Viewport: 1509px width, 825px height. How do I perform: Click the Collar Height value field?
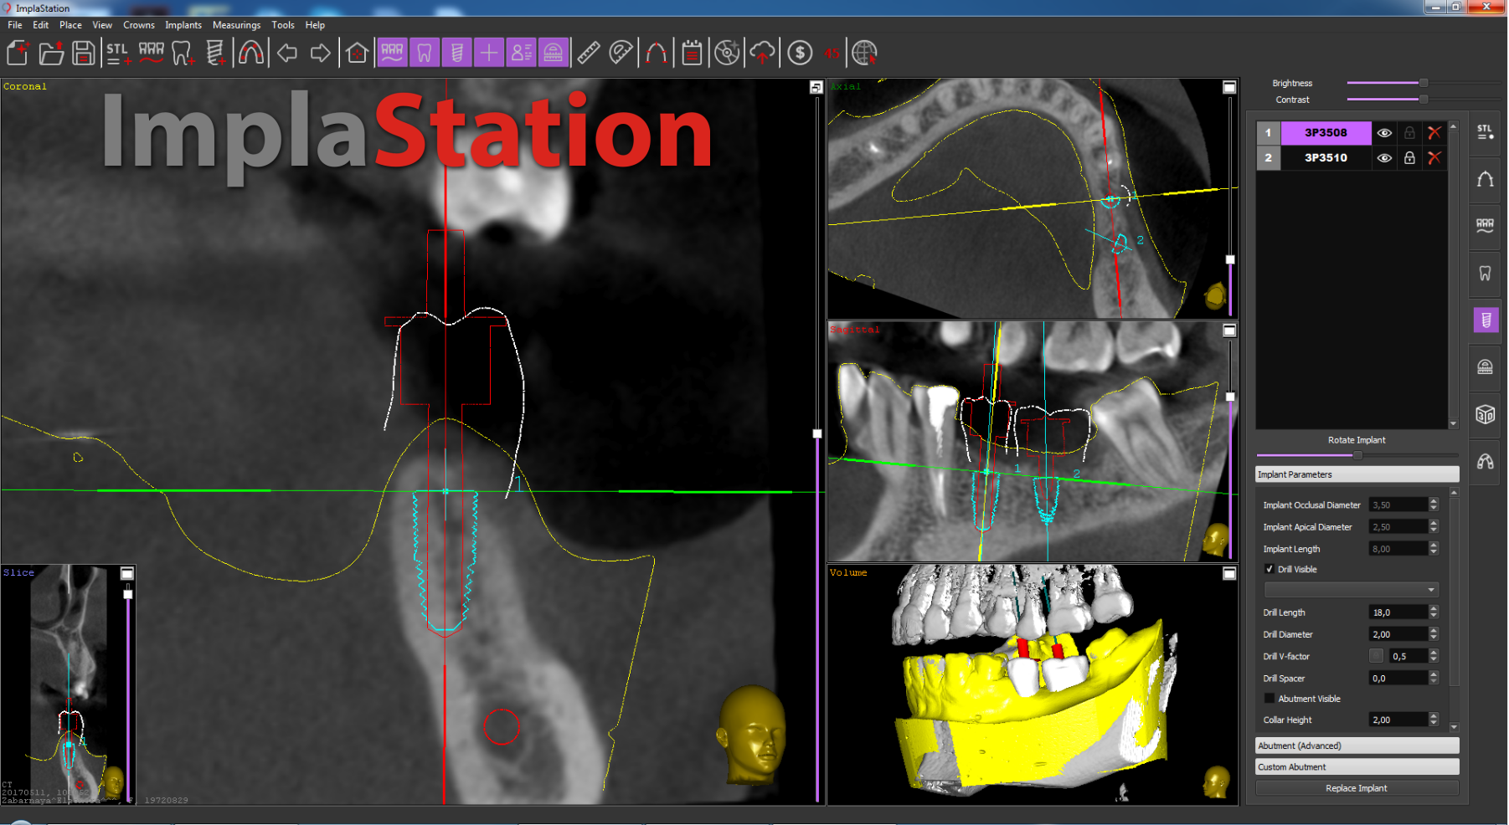1398,720
